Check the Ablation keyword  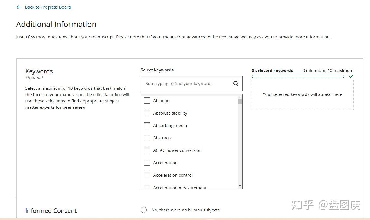point(147,100)
